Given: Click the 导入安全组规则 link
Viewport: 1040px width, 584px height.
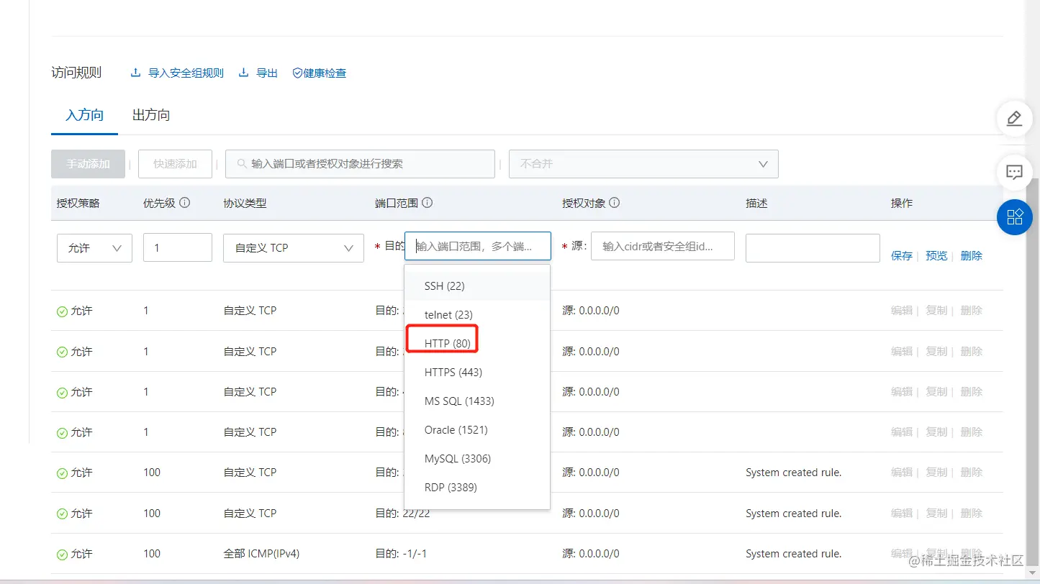Looking at the screenshot, I should click(186, 73).
